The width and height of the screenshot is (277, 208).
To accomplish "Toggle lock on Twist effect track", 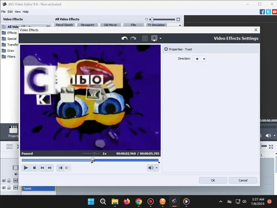I will (9, 188).
